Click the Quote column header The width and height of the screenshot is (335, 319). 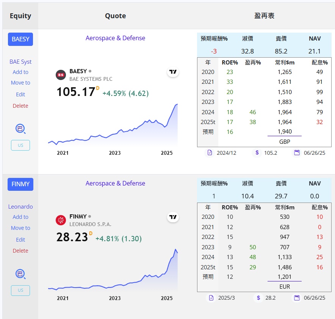115,16
